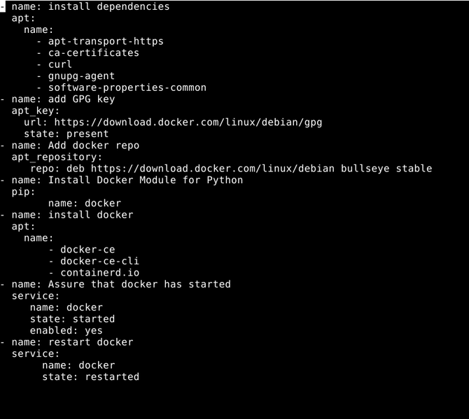Click the pip module line

23,192
